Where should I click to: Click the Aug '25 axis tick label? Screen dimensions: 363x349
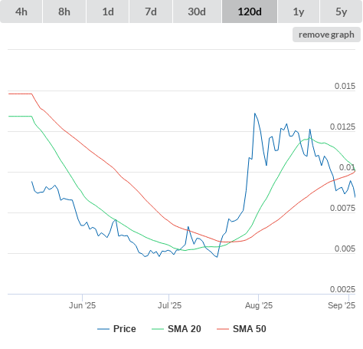tap(259, 305)
